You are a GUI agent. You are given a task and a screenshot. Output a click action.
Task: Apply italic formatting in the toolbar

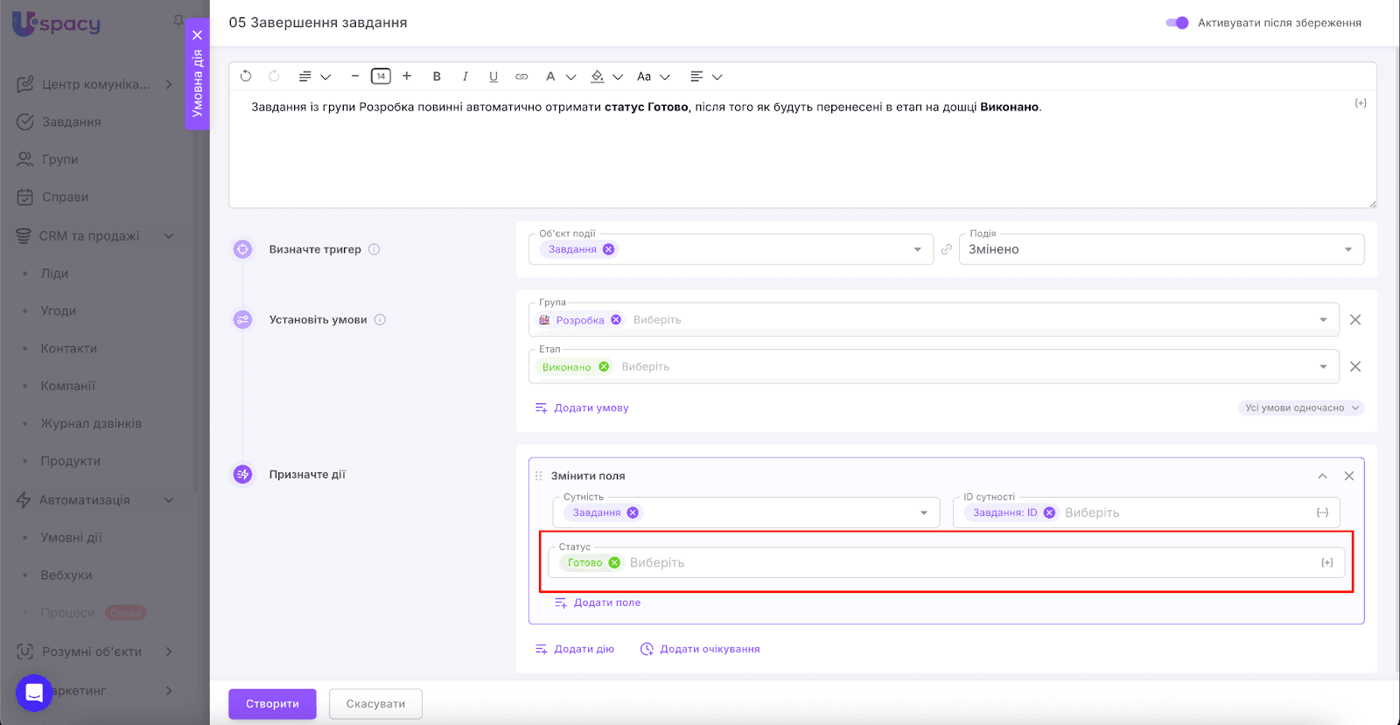point(465,76)
